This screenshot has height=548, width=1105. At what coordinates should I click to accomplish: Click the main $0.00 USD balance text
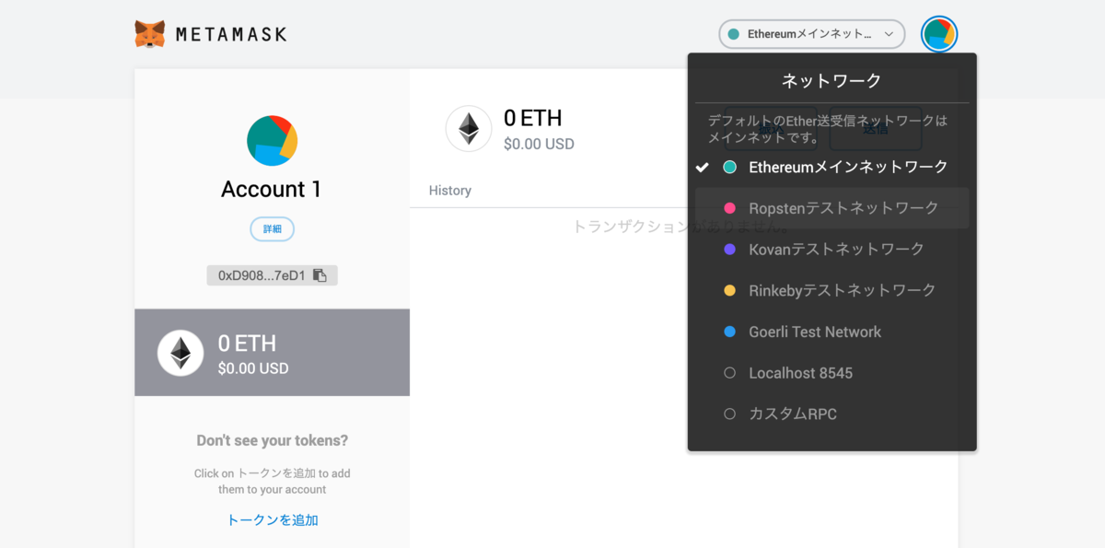[539, 144]
